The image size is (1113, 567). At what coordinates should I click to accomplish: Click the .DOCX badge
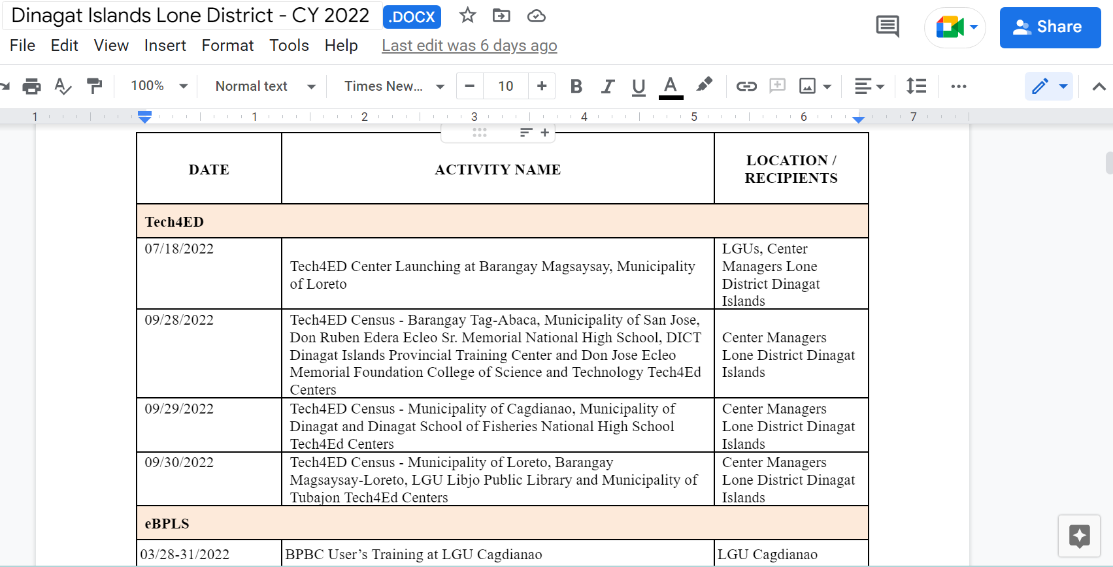[412, 17]
